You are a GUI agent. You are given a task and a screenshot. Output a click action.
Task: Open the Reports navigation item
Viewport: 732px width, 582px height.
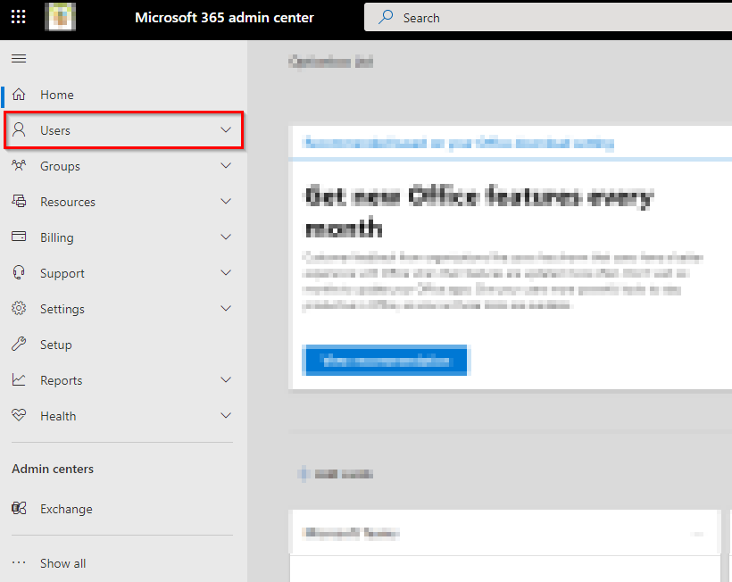(124, 380)
